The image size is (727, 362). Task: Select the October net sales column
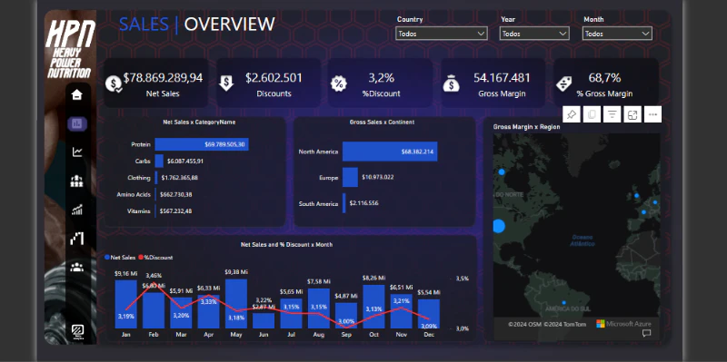(373, 307)
